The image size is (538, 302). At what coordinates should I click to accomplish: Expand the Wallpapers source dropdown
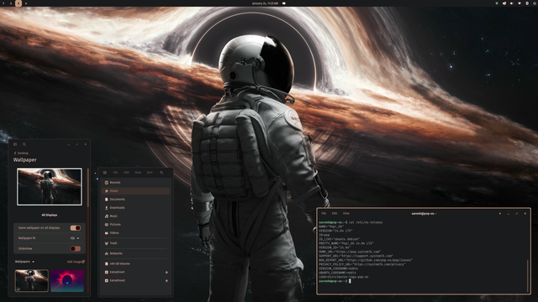point(24,262)
